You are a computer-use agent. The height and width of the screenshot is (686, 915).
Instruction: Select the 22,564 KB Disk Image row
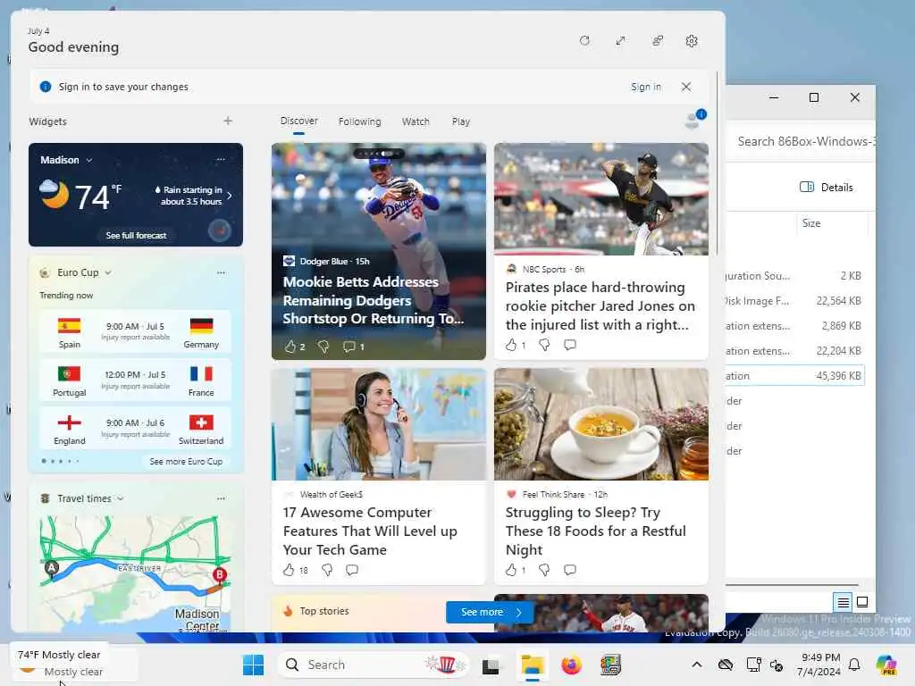tap(794, 301)
